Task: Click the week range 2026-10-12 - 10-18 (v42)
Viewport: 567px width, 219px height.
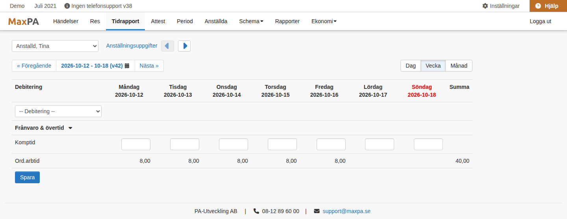Action: click(x=96, y=66)
